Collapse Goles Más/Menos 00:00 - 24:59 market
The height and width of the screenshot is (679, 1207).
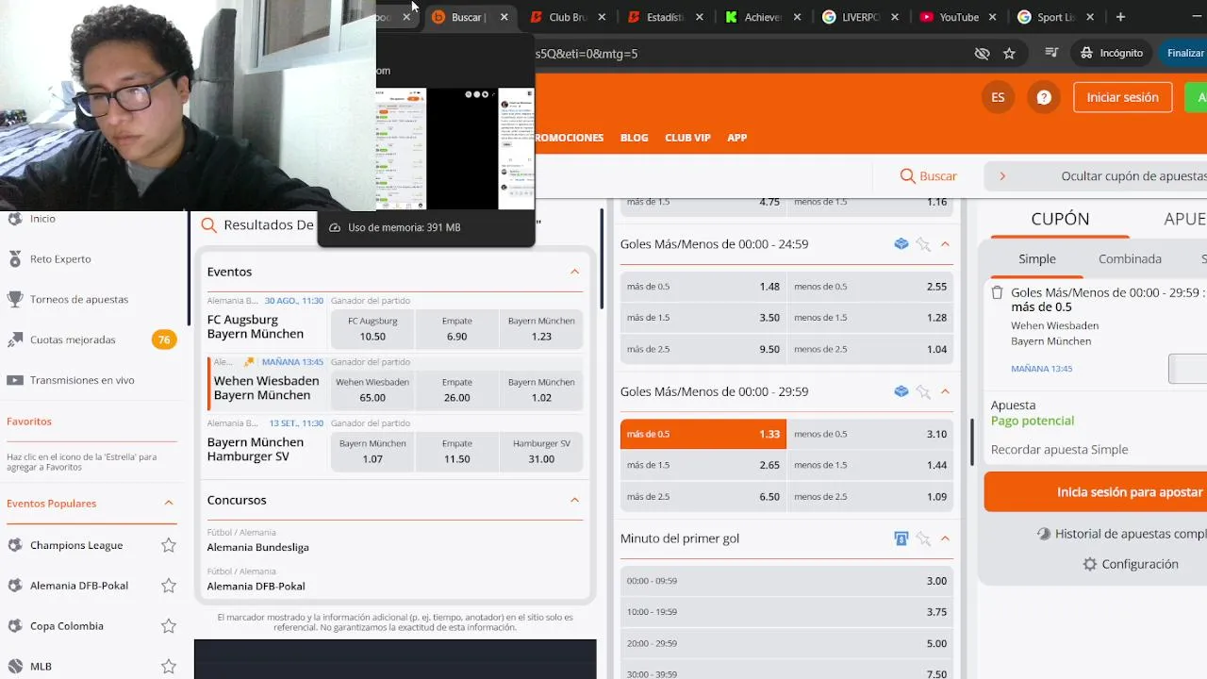pos(945,244)
